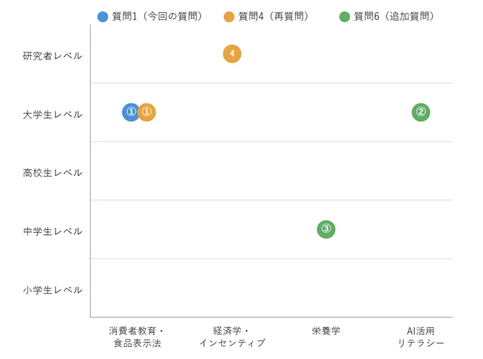Click the orange legend dot for 質問4
The image size is (483, 359).
coord(229,16)
